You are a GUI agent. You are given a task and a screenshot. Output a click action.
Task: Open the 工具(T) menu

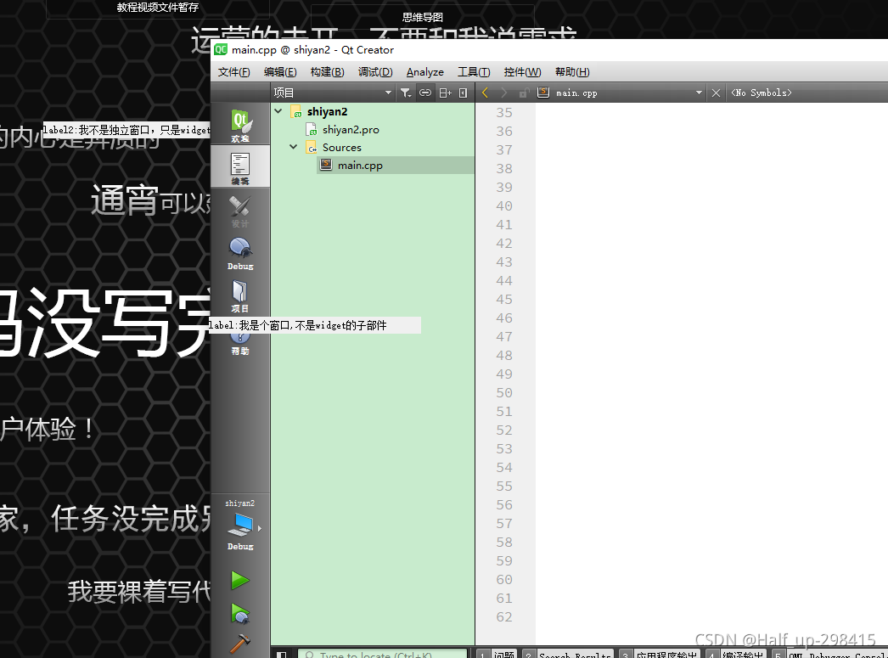pos(474,72)
